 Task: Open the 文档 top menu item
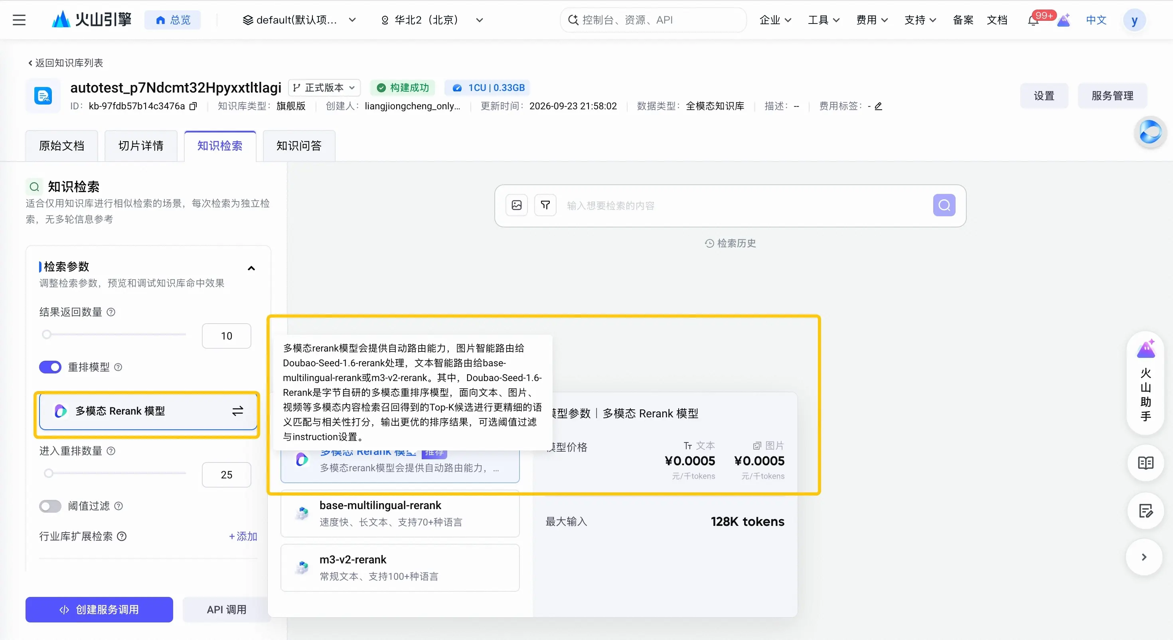[x=997, y=20]
